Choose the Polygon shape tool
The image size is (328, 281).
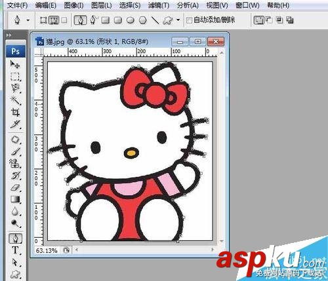(143, 20)
